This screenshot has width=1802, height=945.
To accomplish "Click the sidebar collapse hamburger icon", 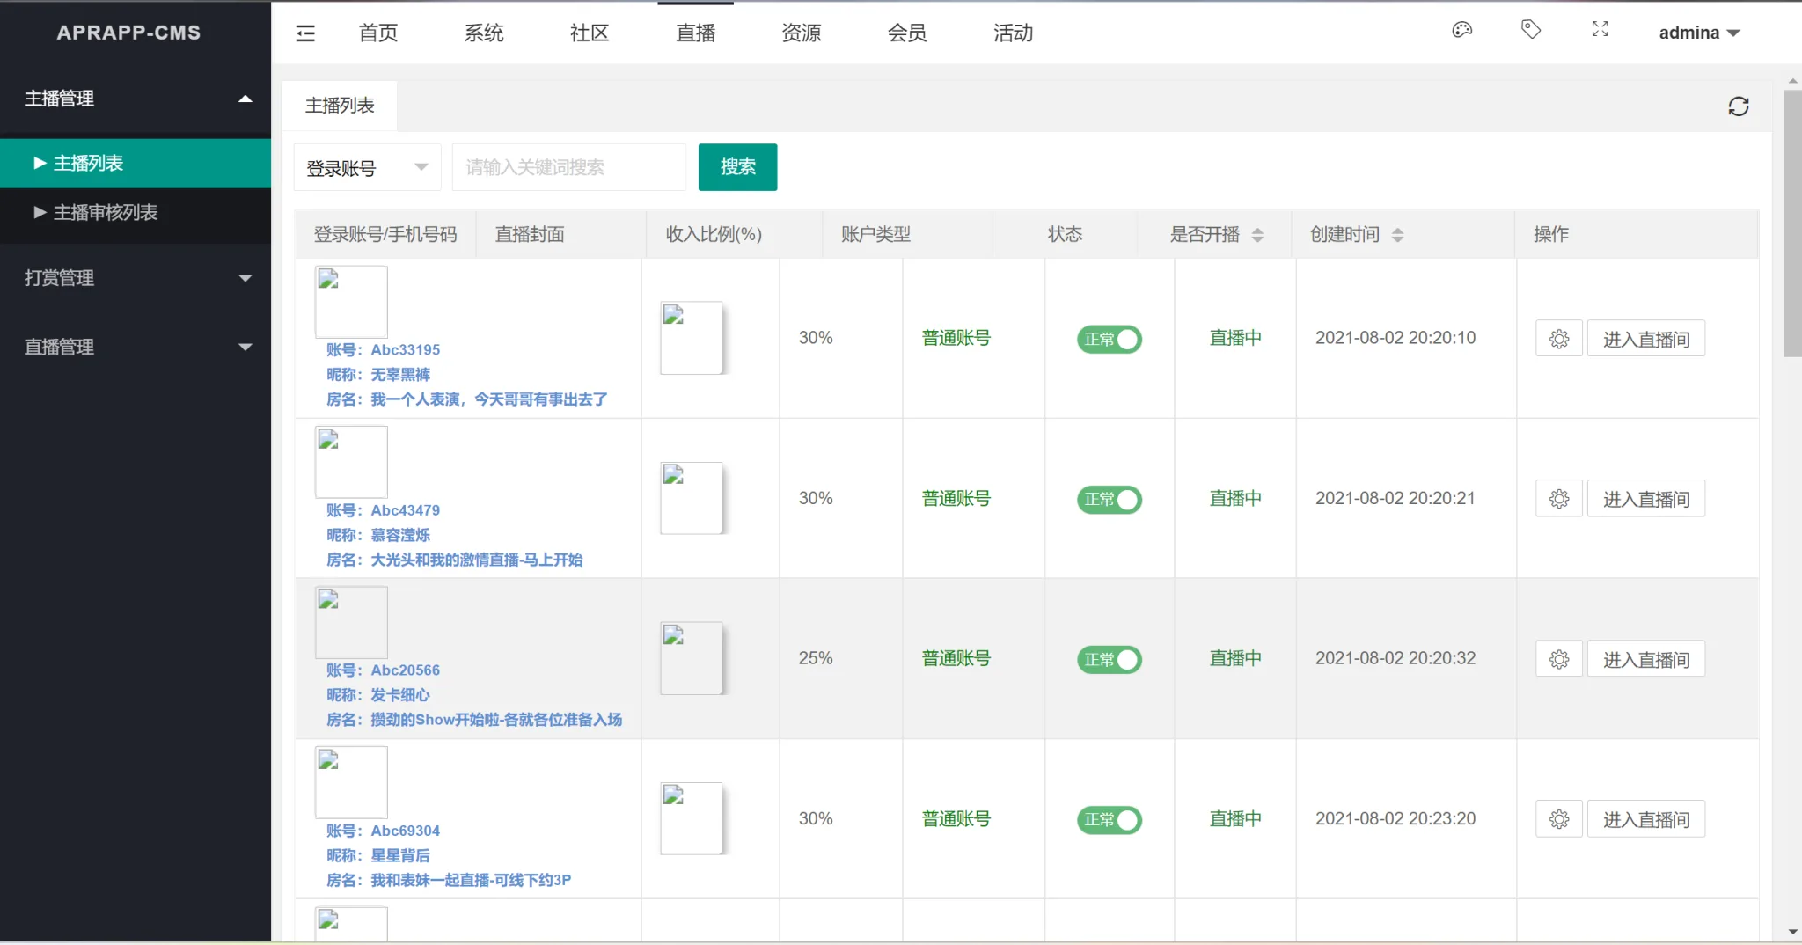I will 305,33.
